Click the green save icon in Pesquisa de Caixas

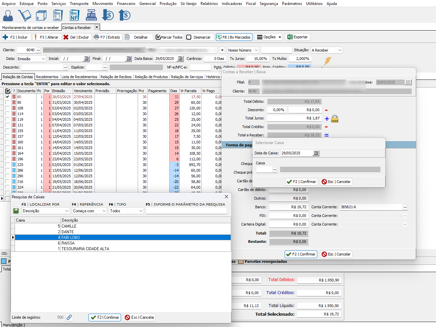tap(16, 211)
